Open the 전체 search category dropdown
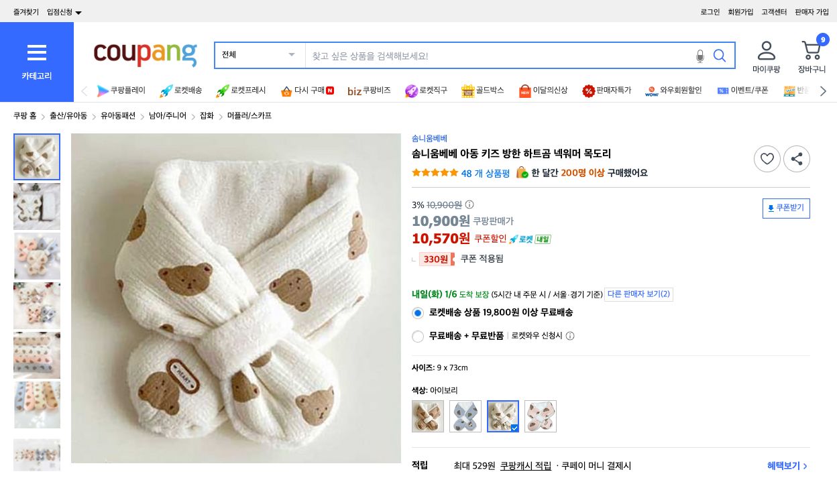837x480 pixels. tap(260, 55)
